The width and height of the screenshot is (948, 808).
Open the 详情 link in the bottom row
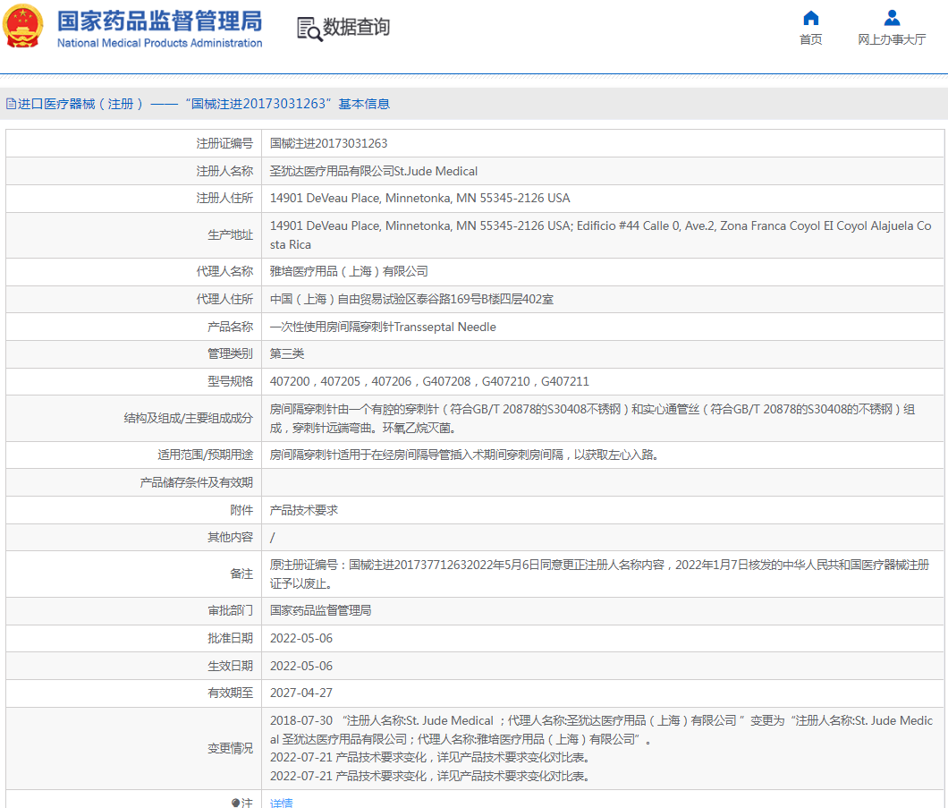(x=282, y=803)
